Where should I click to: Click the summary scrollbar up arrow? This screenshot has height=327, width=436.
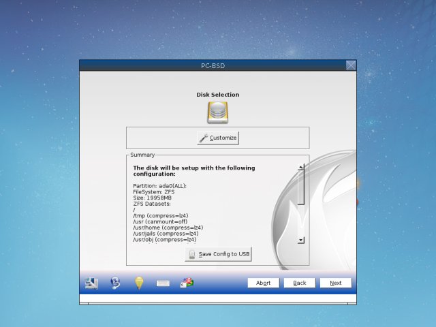coord(301,168)
